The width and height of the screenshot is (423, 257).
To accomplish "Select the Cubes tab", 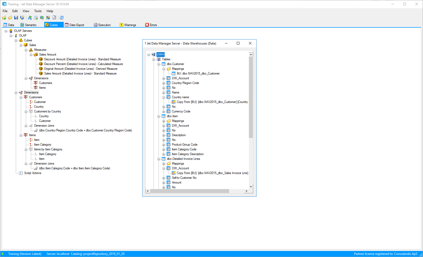I will [54, 25].
